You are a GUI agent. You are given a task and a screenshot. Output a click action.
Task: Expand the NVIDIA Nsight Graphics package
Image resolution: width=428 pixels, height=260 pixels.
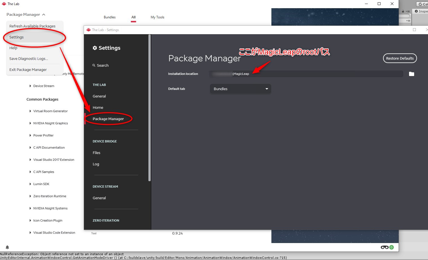[x=30, y=123]
